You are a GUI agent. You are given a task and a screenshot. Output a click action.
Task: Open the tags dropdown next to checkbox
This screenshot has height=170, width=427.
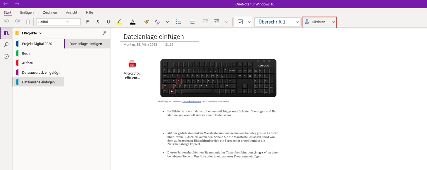pyautogui.click(x=249, y=22)
